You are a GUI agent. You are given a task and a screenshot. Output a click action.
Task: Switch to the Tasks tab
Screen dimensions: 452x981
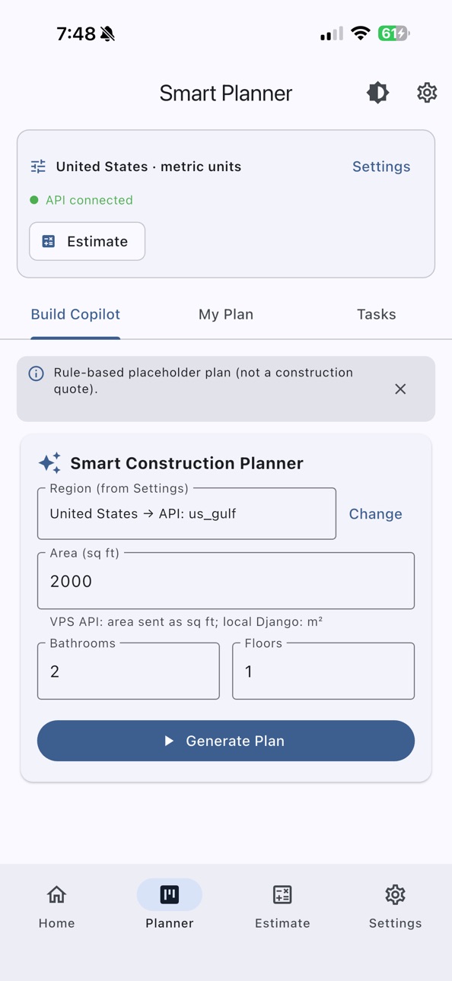coord(377,314)
